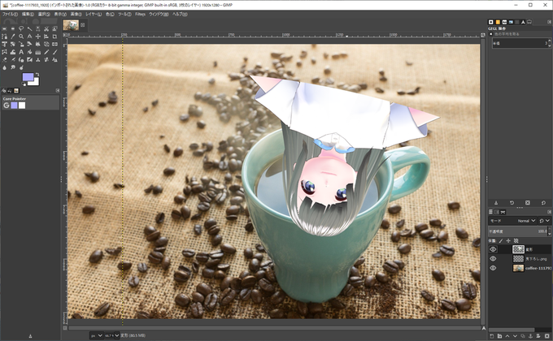553x341 pixels.
Task: Select the Scissors Select tool
Action: 46,28
